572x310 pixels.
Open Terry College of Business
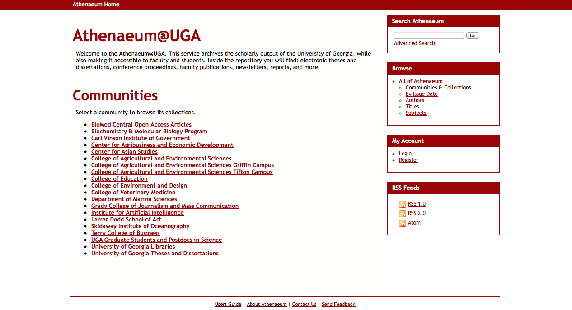tap(126, 233)
